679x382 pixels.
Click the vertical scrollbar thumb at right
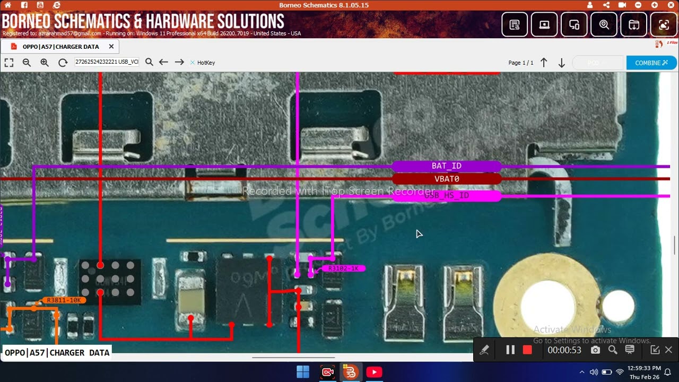pos(675,245)
